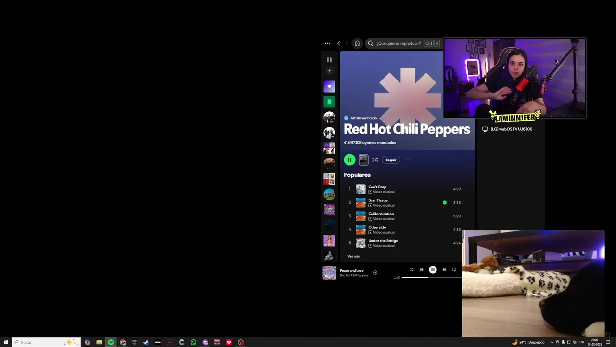Follow the artist with the Seguir button

click(391, 160)
